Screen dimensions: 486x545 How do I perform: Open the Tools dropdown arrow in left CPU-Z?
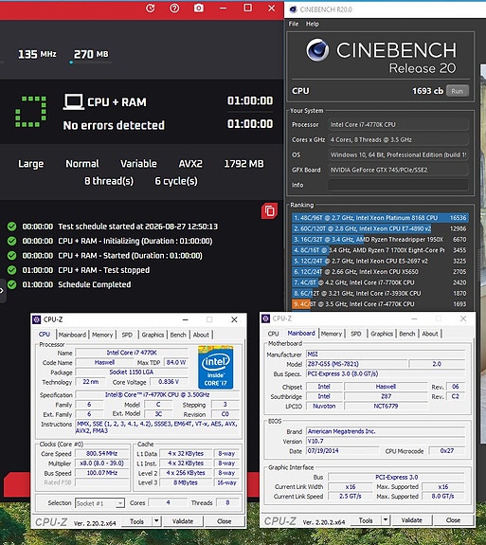(x=156, y=520)
